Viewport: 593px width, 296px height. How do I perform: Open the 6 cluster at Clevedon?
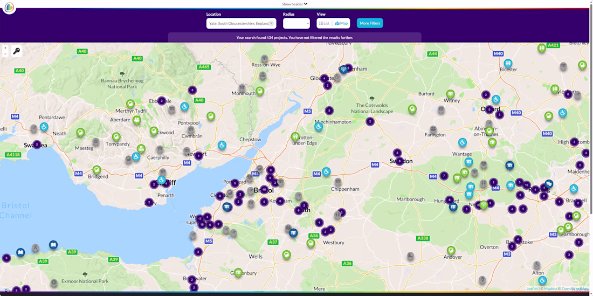(220, 196)
